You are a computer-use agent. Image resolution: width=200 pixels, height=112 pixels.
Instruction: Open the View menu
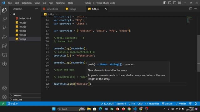point(37,3)
